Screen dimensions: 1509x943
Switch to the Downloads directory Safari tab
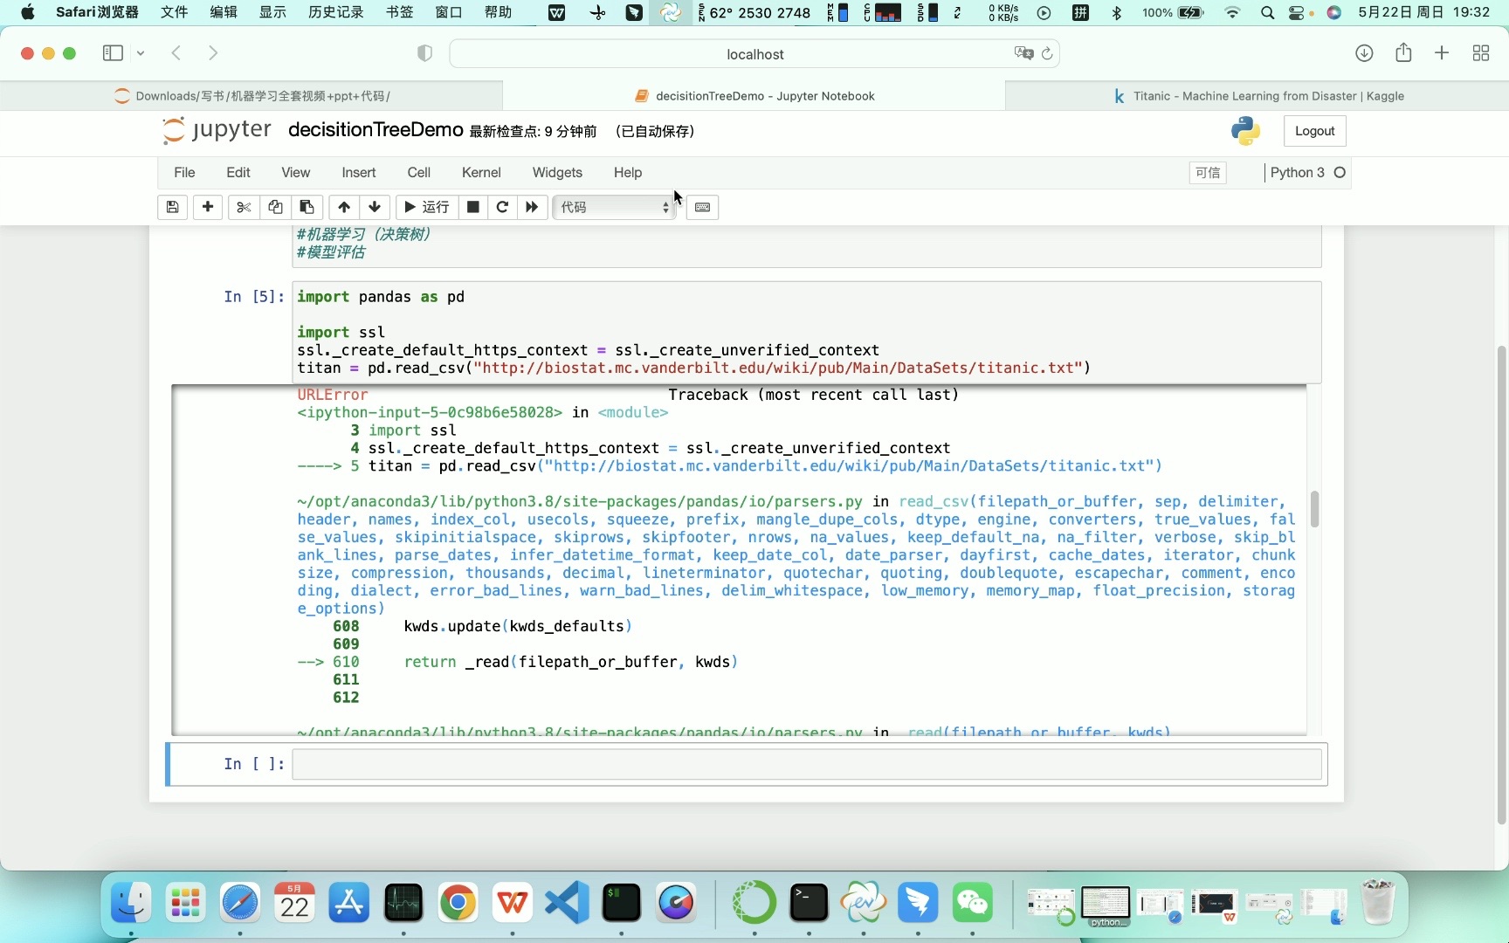coord(251,96)
